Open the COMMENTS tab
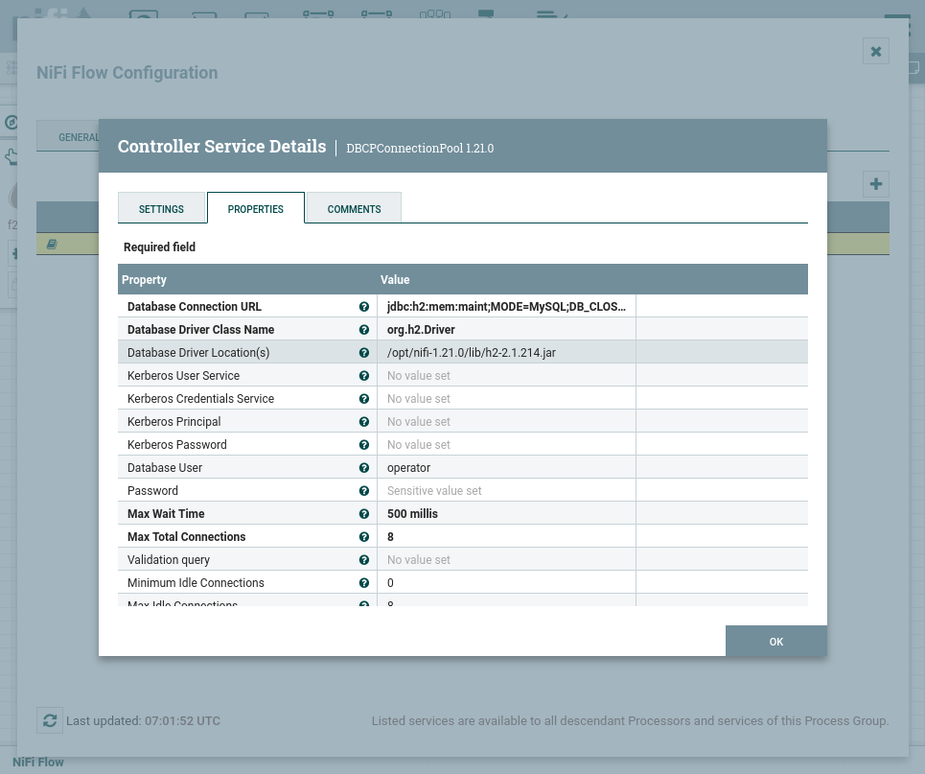This screenshot has height=774, width=925. tap(354, 209)
